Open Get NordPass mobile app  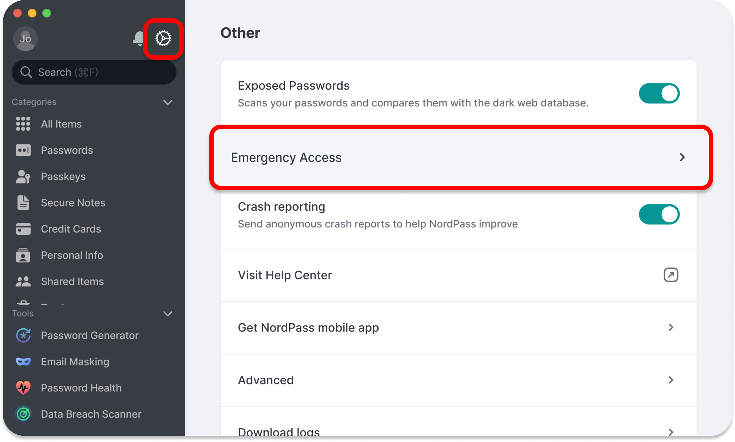click(x=459, y=328)
